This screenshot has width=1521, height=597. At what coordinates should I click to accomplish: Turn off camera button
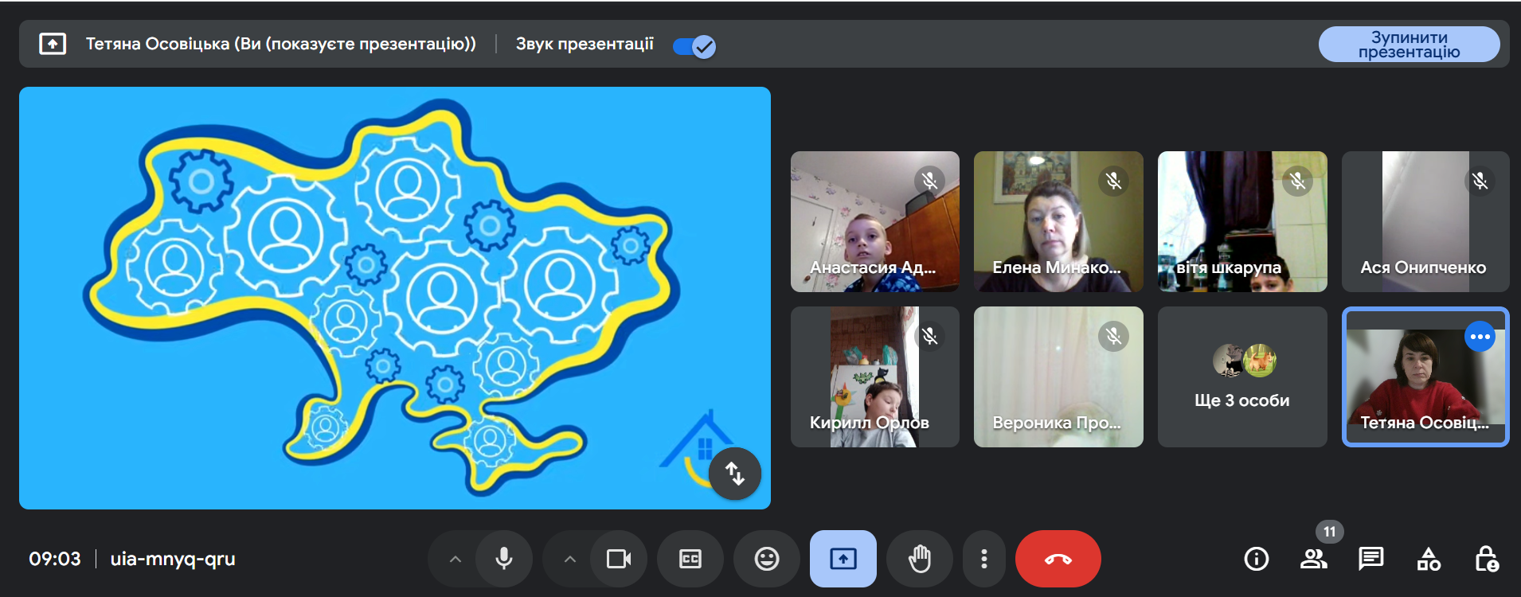pos(619,559)
